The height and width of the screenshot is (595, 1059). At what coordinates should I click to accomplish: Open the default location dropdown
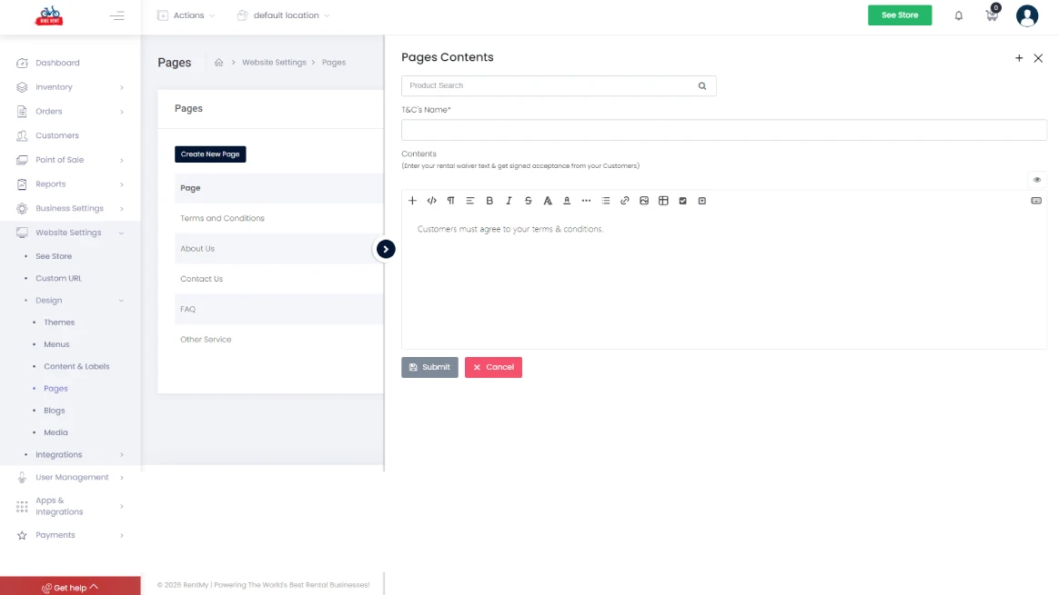point(283,15)
